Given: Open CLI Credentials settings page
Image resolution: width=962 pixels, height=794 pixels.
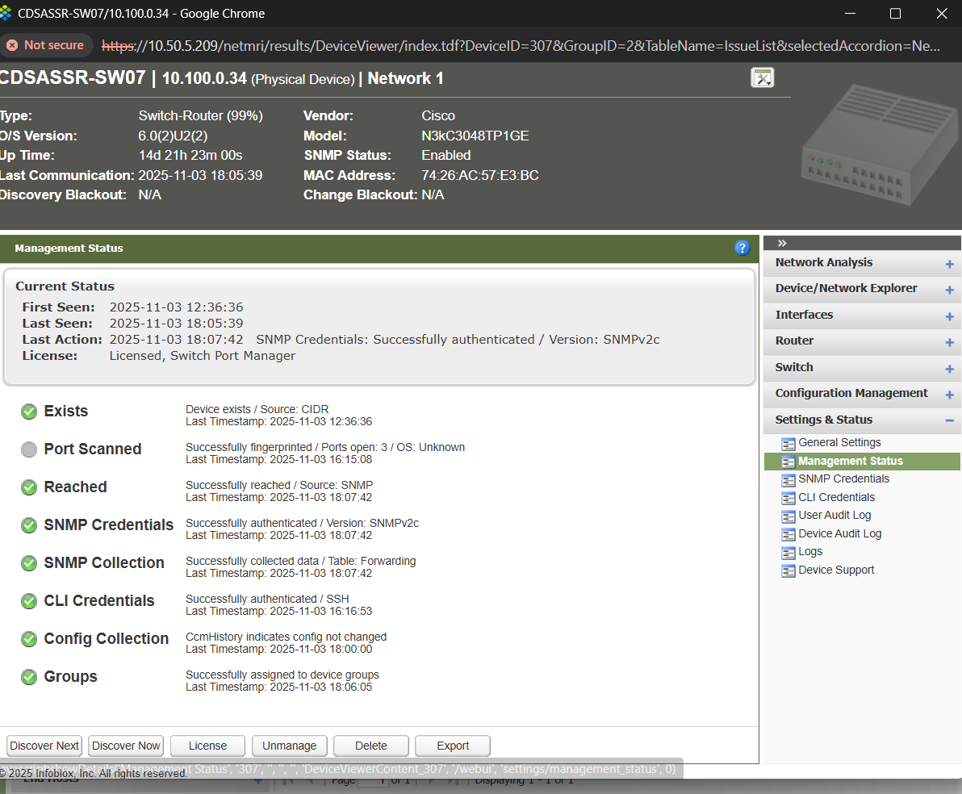Looking at the screenshot, I should click(x=836, y=497).
